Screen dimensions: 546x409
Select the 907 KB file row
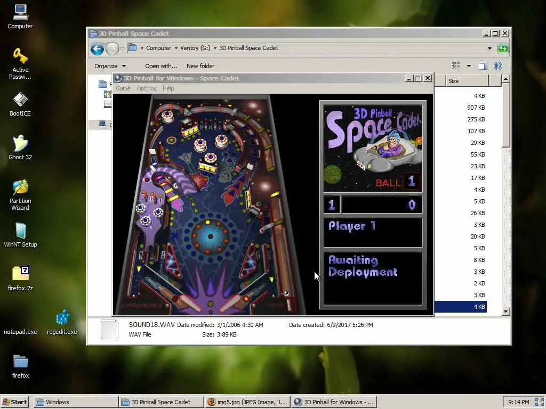[460, 108]
